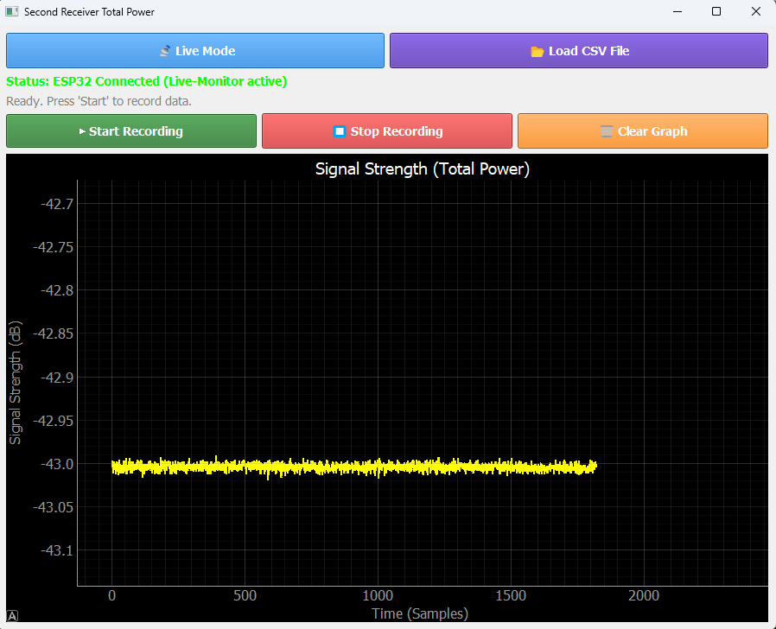This screenshot has height=629, width=776.
Task: Minimize the Second Receiver Total Power window
Action: 677,12
